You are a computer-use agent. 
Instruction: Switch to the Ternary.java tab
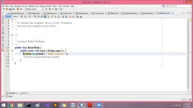(99, 13)
